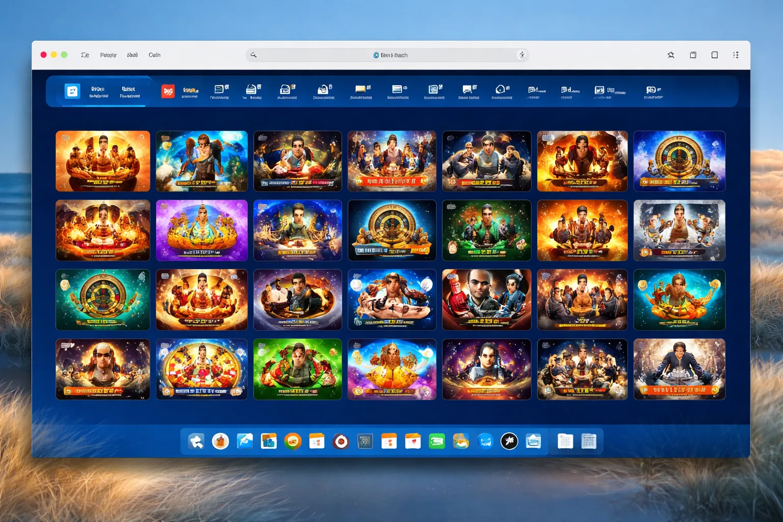Screen dimensions: 783x522
Task: Open the purple-background game thumbnail
Action: click(202, 230)
